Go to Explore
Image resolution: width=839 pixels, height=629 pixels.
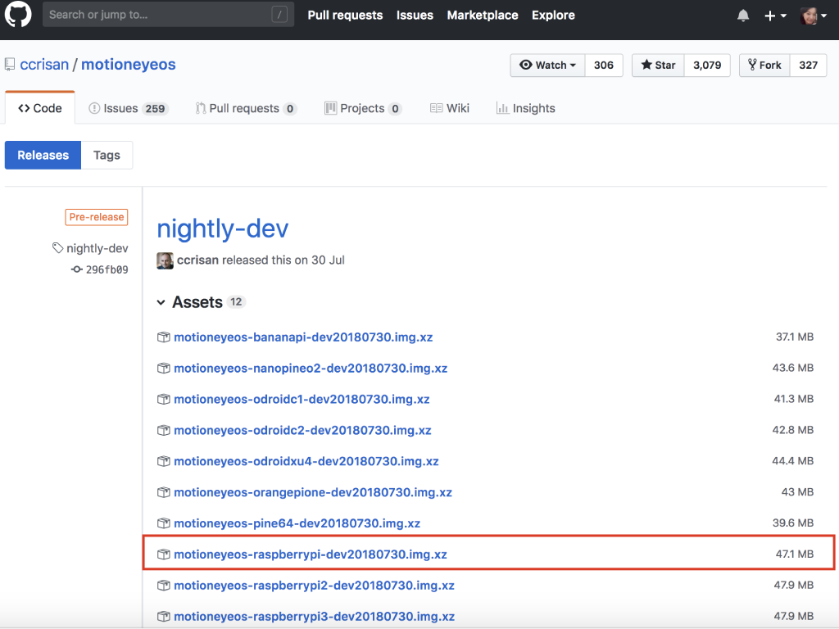[x=553, y=15]
